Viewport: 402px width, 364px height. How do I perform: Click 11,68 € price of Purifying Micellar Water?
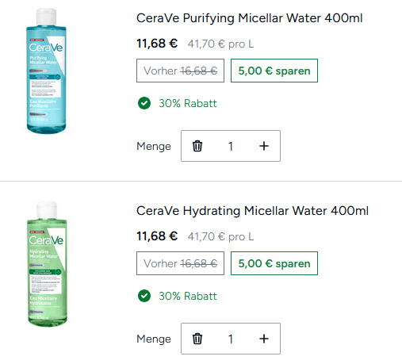click(x=157, y=44)
